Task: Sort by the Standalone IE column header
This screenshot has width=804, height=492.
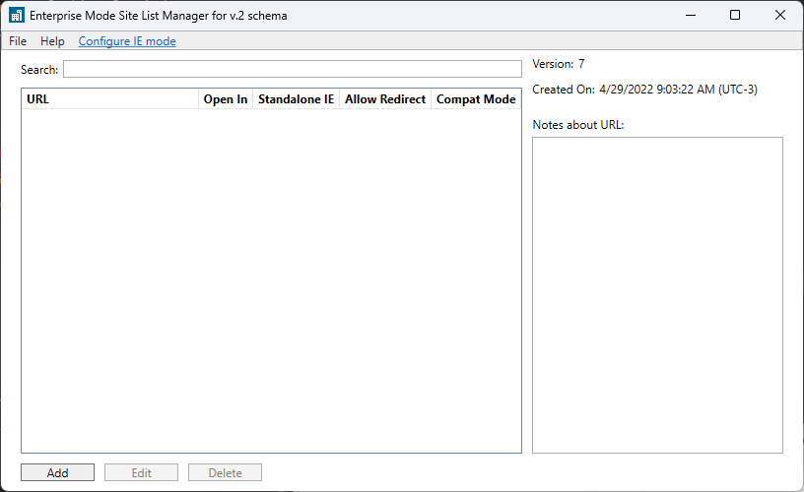Action: [x=296, y=99]
